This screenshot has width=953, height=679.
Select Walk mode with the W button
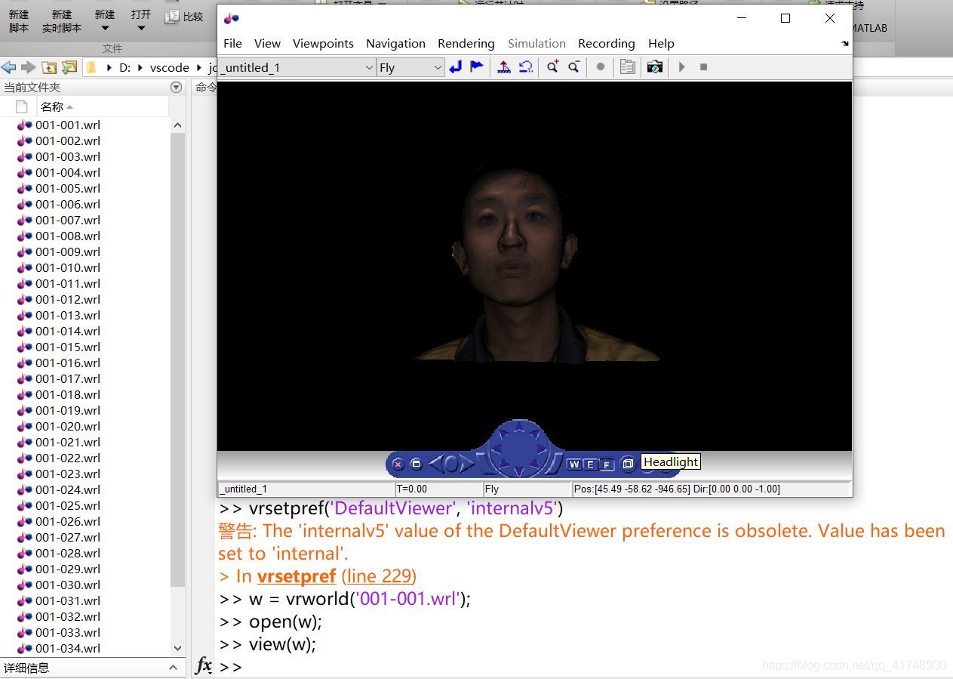point(574,464)
